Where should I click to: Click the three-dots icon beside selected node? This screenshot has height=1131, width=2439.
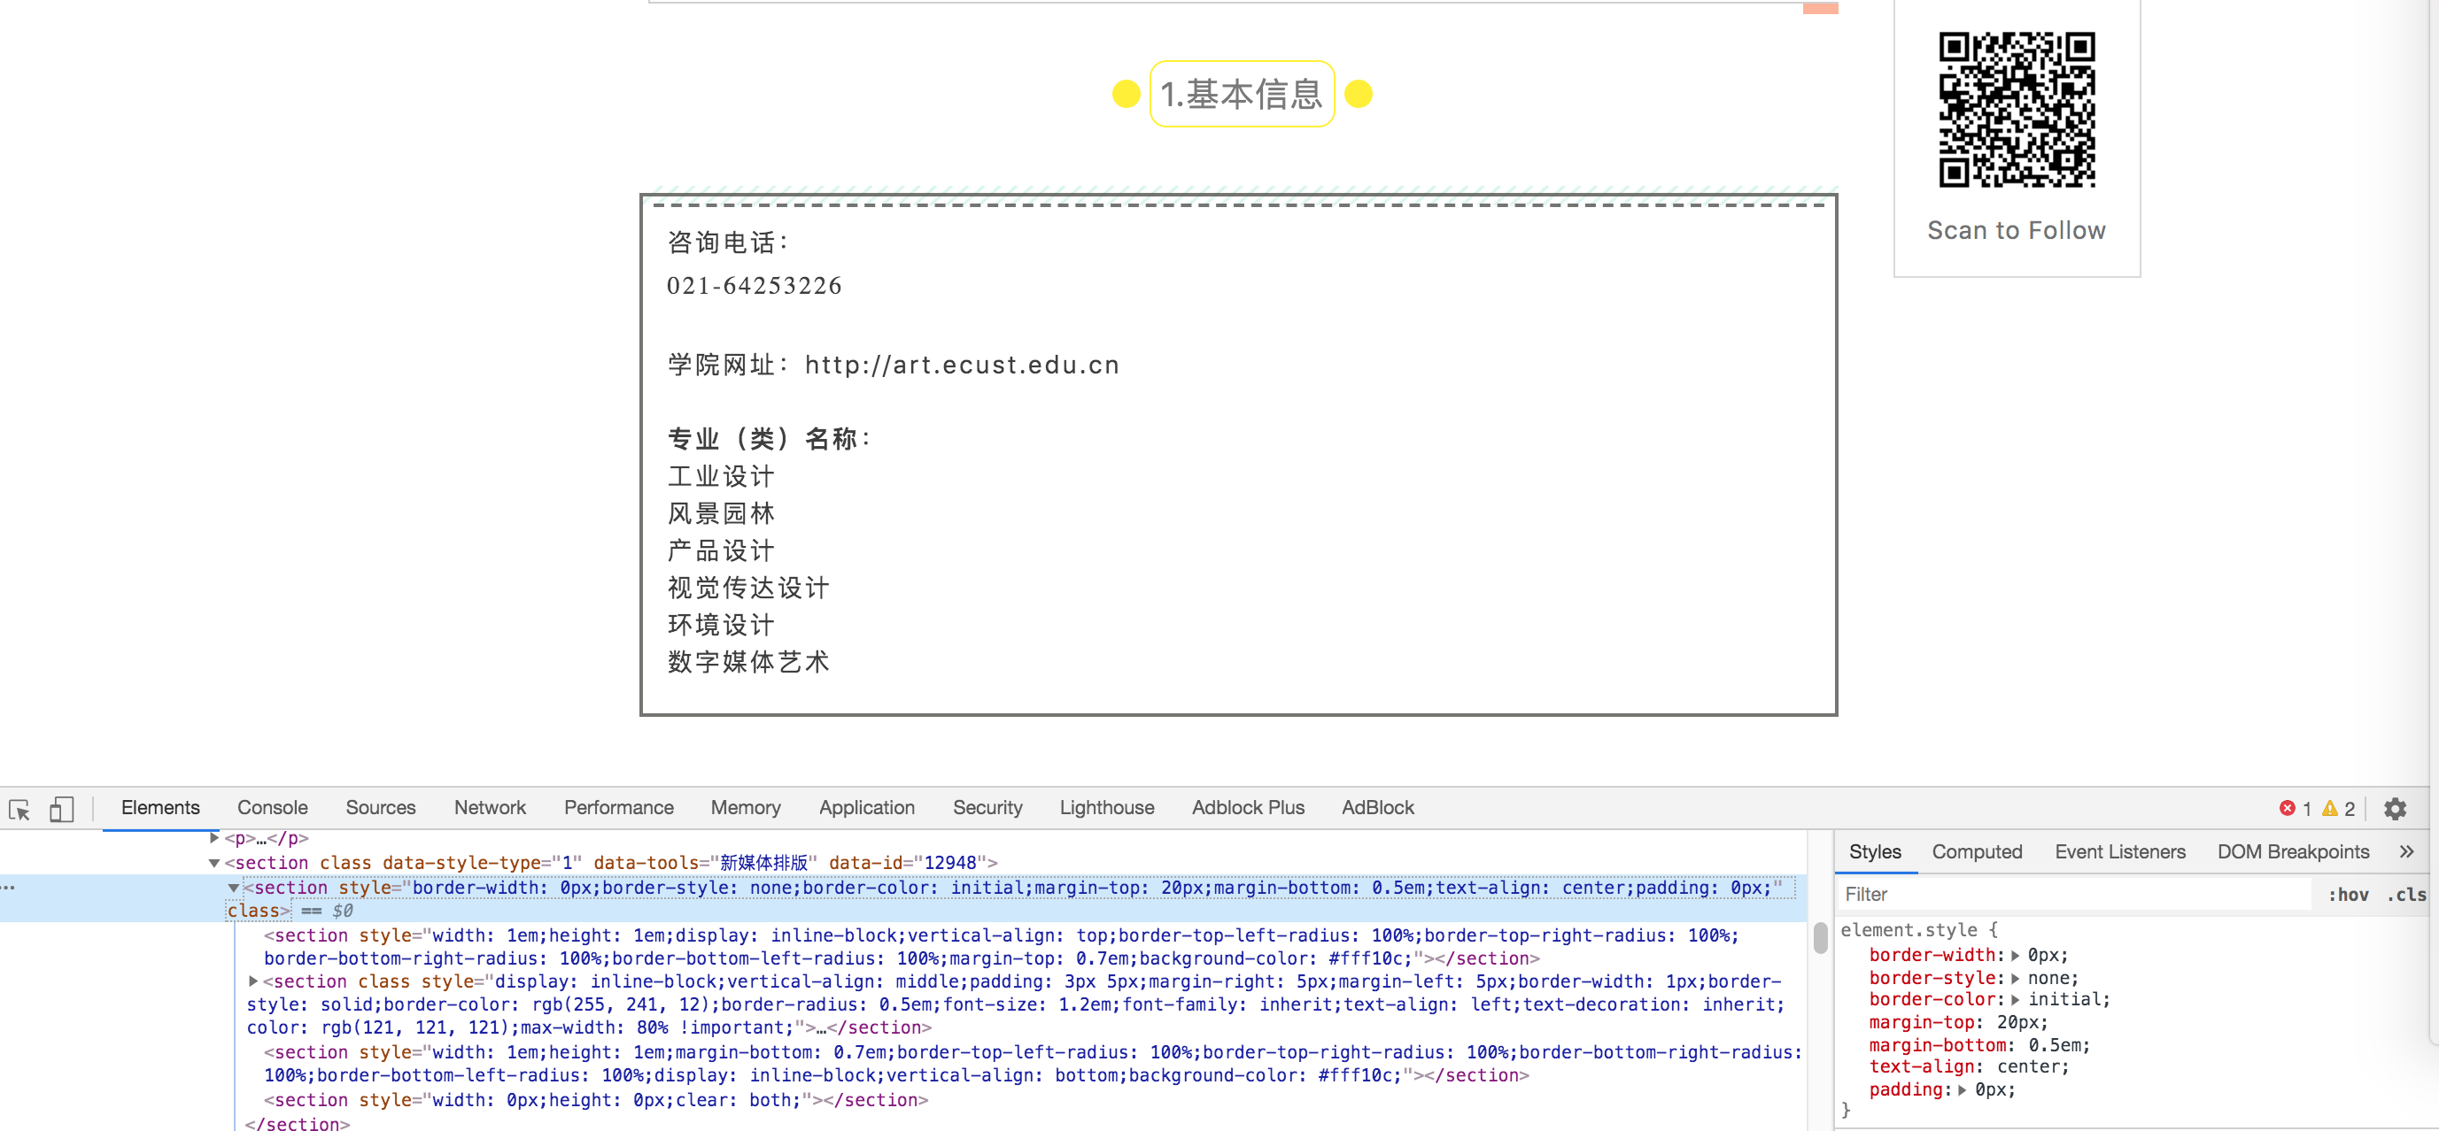(x=9, y=888)
